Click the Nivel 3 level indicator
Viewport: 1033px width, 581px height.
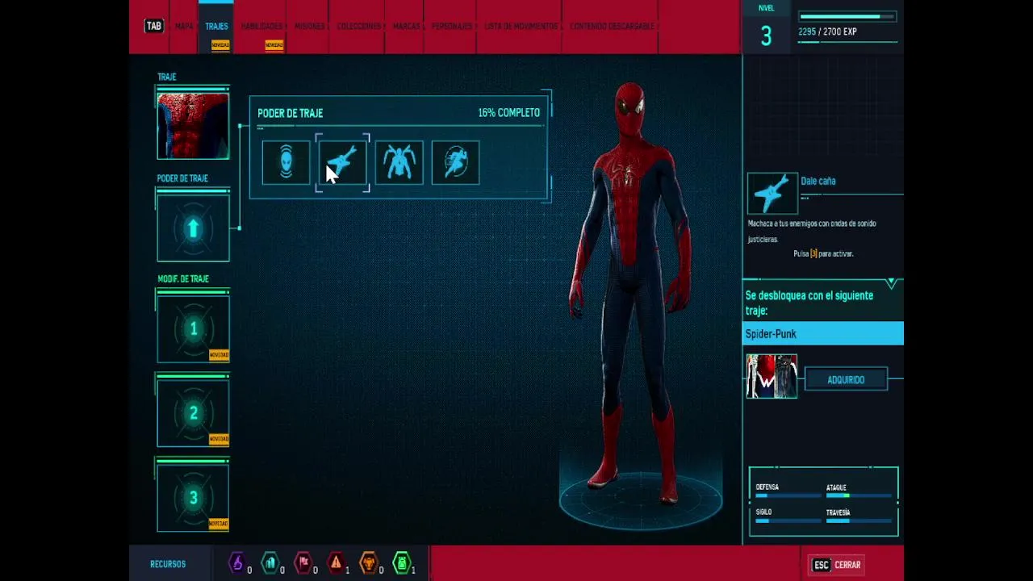pyautogui.click(x=766, y=28)
